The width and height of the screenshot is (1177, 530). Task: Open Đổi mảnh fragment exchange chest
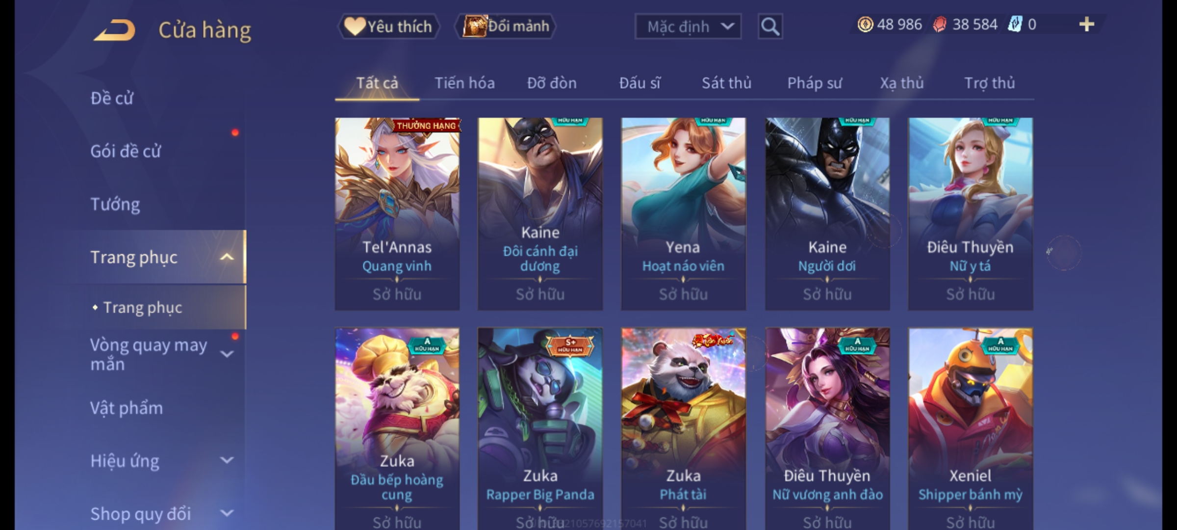[x=506, y=26]
